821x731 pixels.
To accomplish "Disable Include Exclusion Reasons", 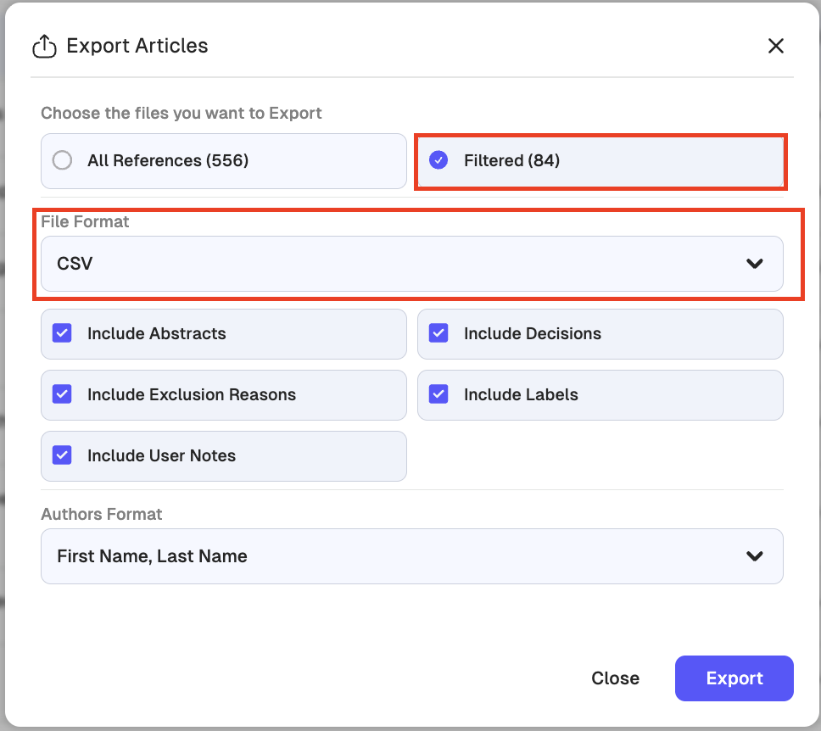I will [x=62, y=394].
